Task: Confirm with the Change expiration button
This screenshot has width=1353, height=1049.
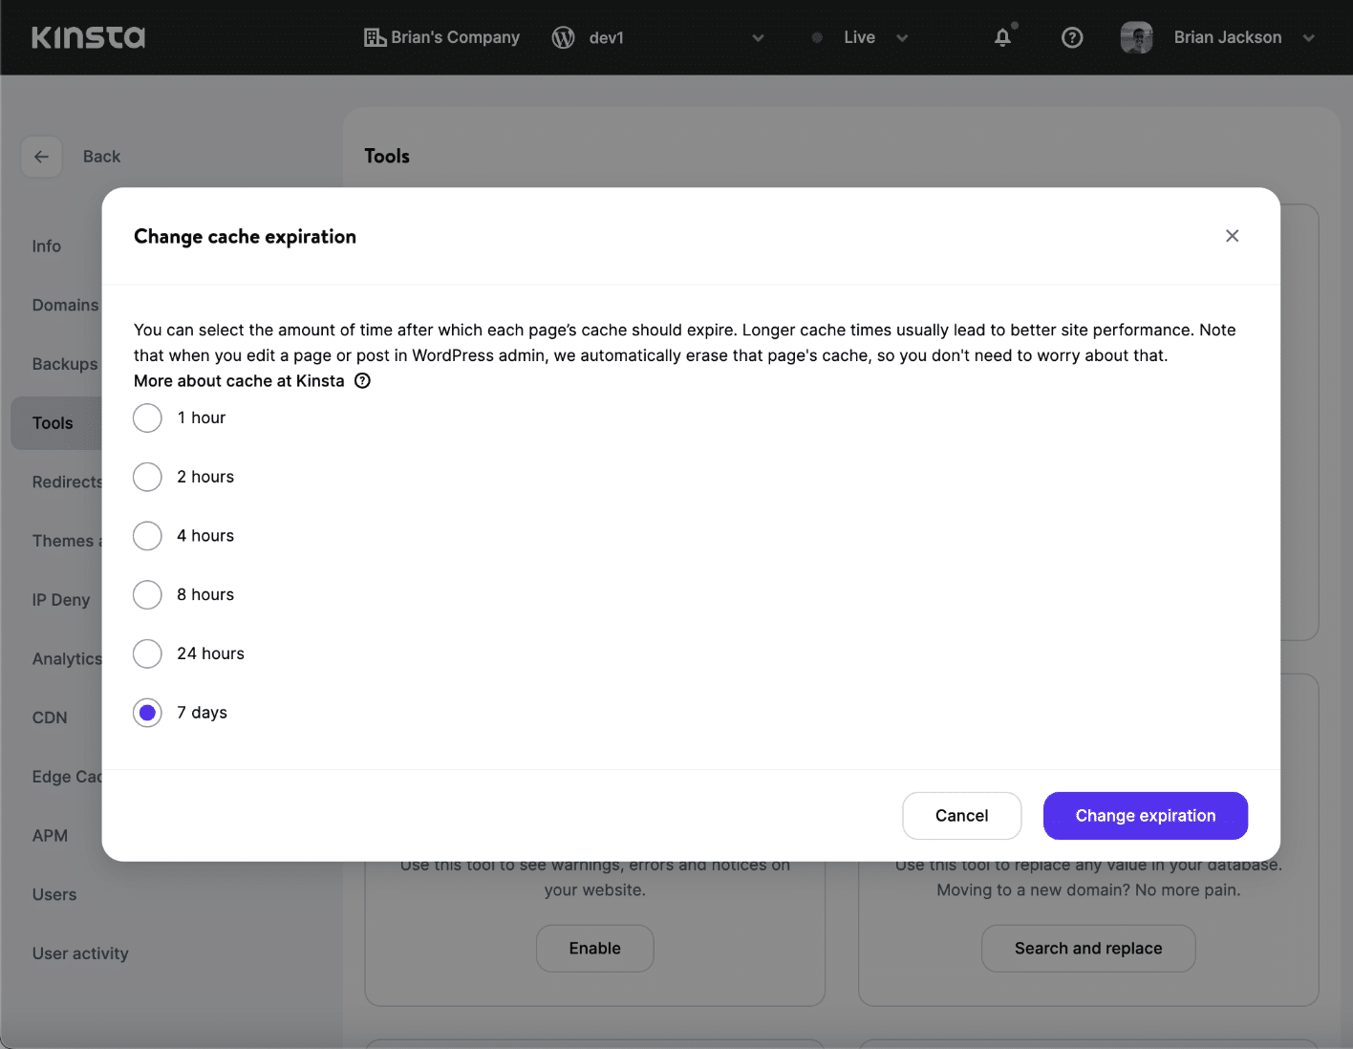Action: [x=1145, y=815]
